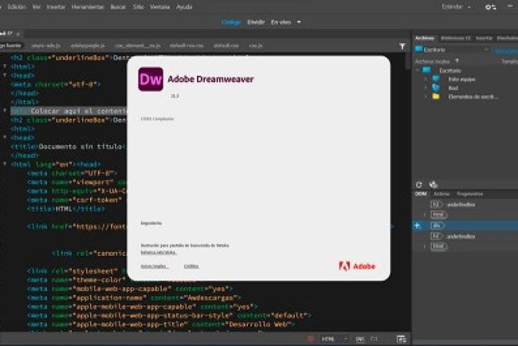The image size is (518, 346).
Task: Click the Este equipo computer icon
Action: [x=436, y=79]
